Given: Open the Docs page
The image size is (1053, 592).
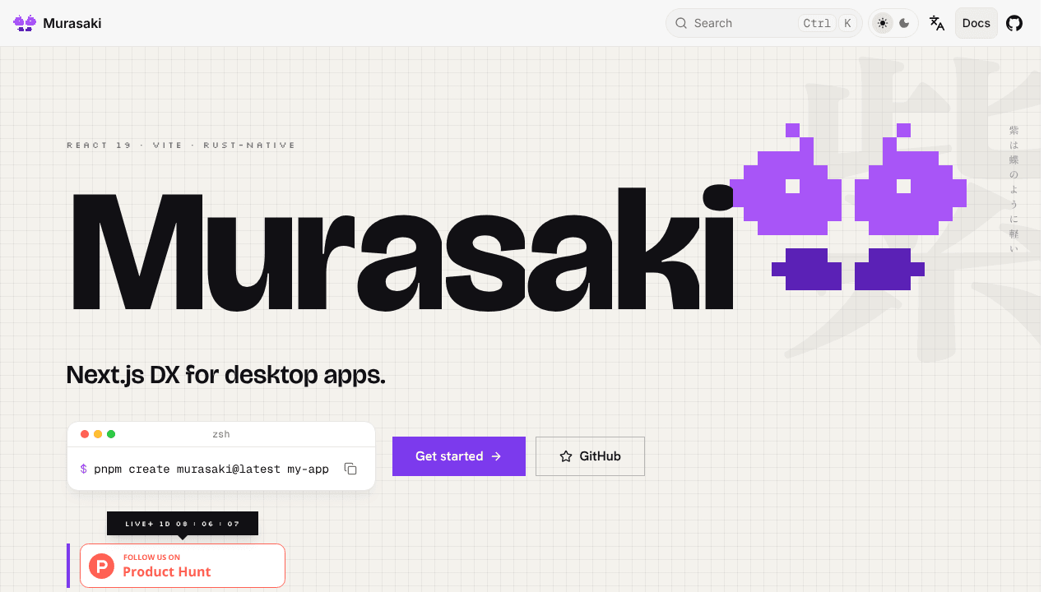Looking at the screenshot, I should 976,23.
